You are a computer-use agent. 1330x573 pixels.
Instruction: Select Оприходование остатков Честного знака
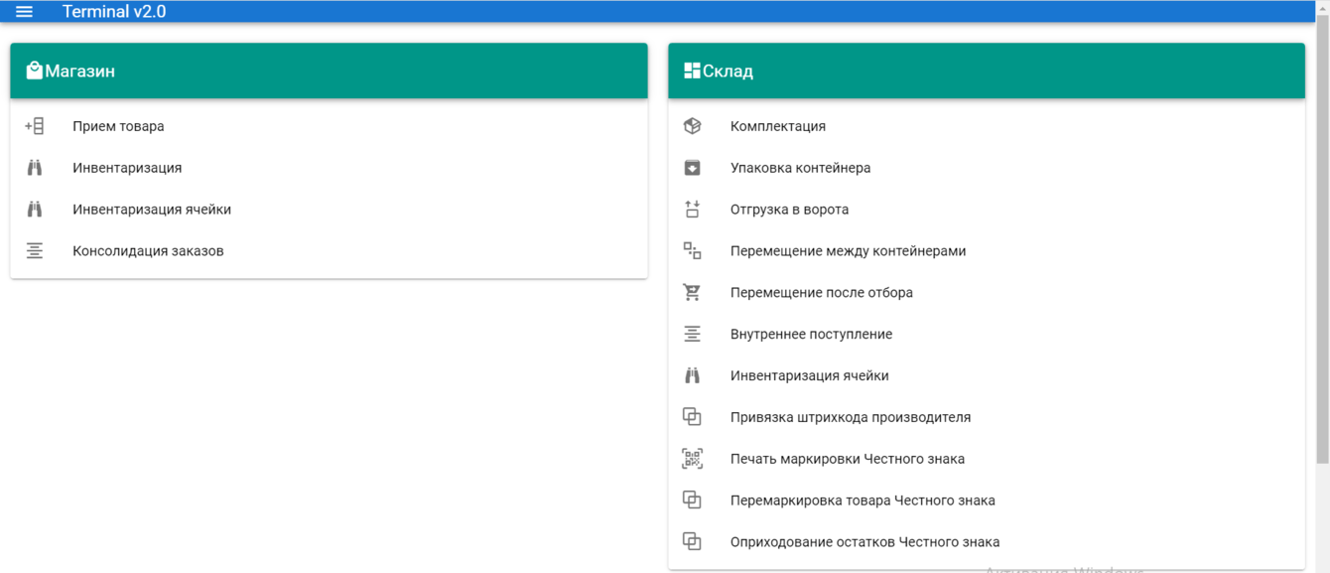coord(864,541)
